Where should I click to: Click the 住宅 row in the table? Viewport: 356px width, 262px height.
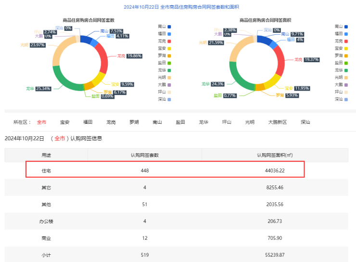tap(165, 170)
